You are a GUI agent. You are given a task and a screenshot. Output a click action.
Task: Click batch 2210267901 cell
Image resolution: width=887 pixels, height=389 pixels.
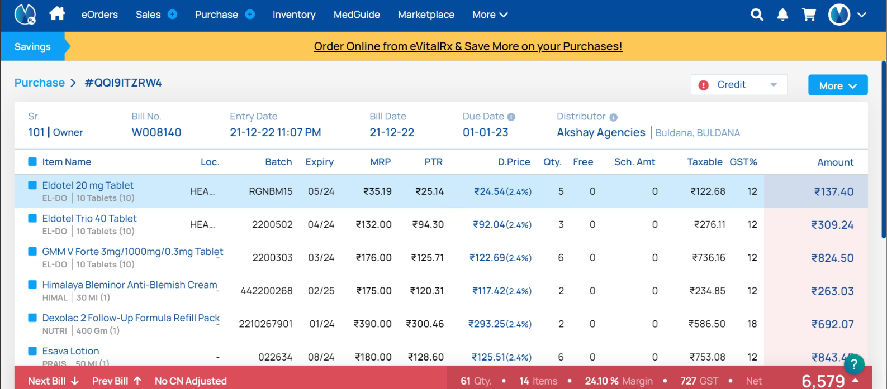[x=265, y=324]
